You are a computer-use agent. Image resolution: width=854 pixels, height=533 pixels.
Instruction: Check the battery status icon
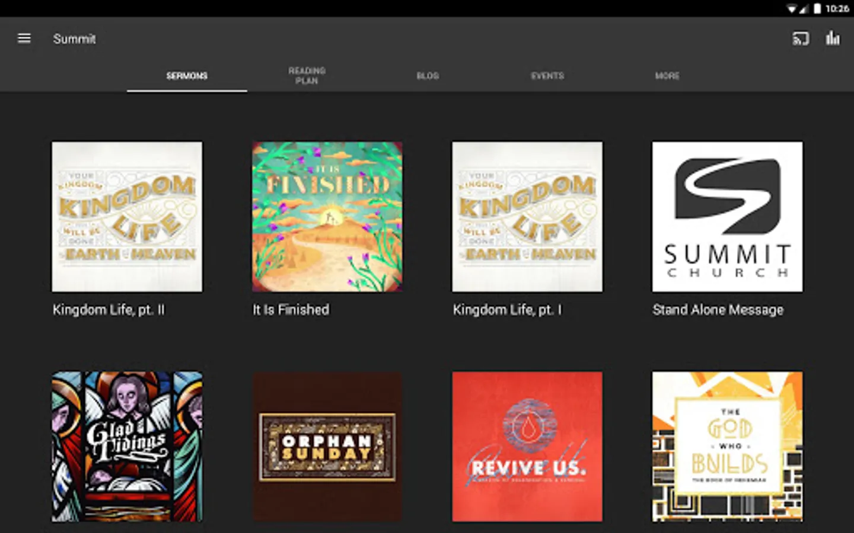pos(817,8)
